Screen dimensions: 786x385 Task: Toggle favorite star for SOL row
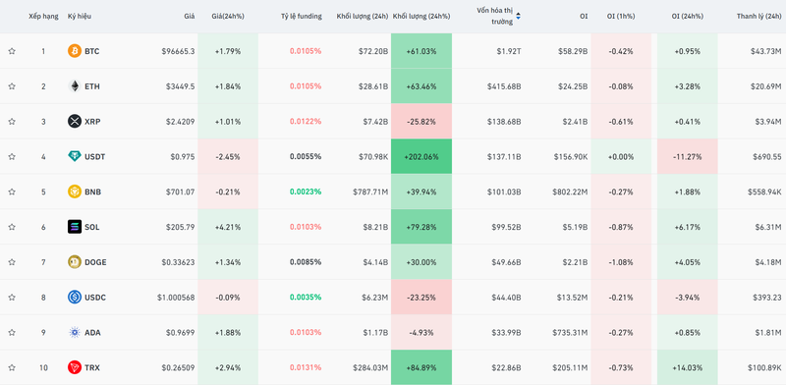(12, 227)
